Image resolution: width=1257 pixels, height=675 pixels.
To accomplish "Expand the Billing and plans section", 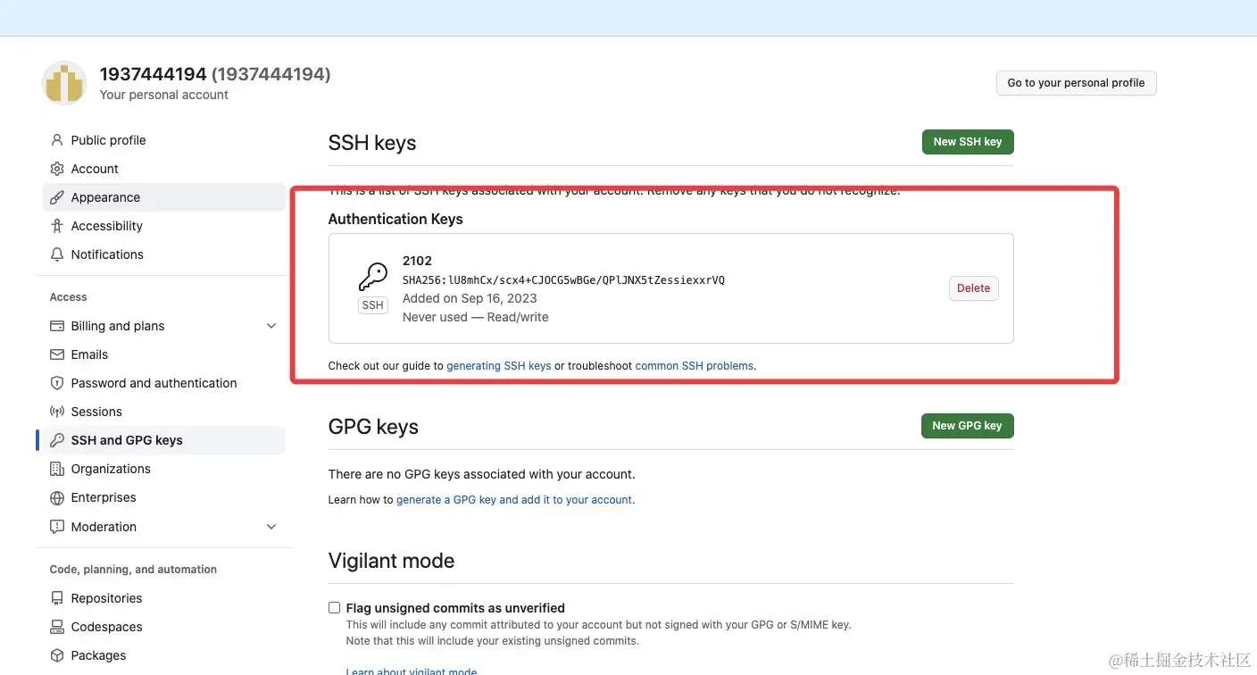I will click(x=271, y=326).
